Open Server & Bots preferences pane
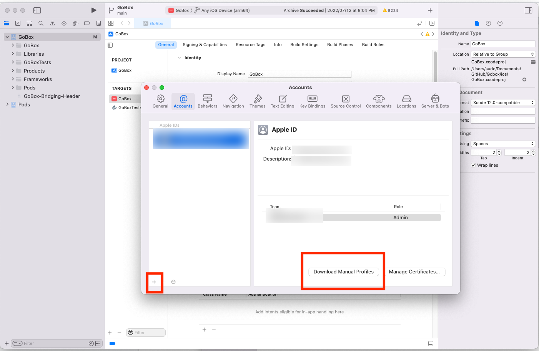This screenshot has width=539, height=351. [x=435, y=101]
